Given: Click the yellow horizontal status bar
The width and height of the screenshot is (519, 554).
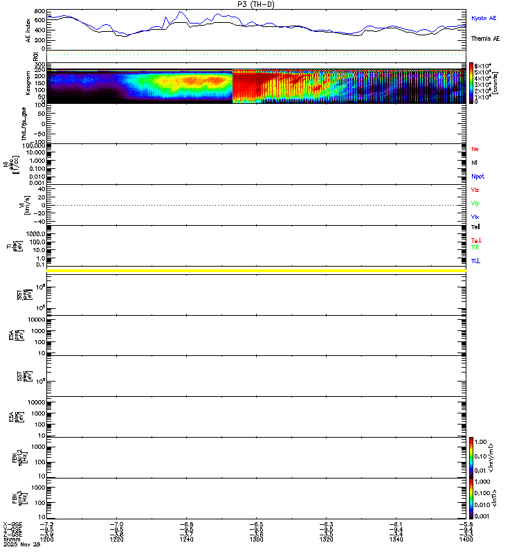Looking at the screenshot, I should tap(256, 271).
